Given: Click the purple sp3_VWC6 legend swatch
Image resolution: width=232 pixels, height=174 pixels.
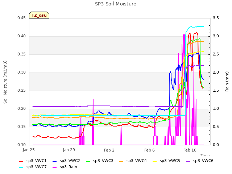Looking at the screenshot, I should click(188, 161).
